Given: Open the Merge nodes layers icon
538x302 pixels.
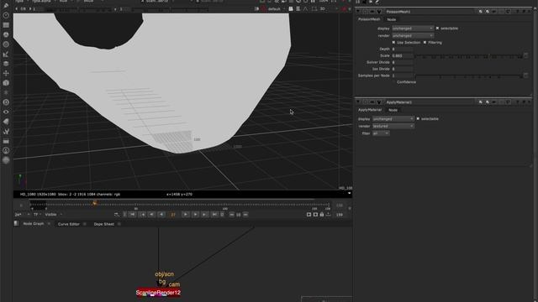Looking at the screenshot, I should tap(6, 64).
